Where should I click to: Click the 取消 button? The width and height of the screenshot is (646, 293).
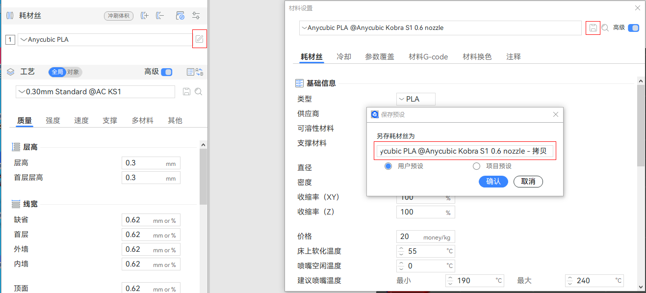point(528,182)
